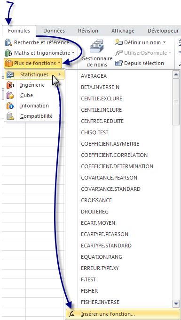Click the UtiliserDsFormule fx icon

point(119,53)
